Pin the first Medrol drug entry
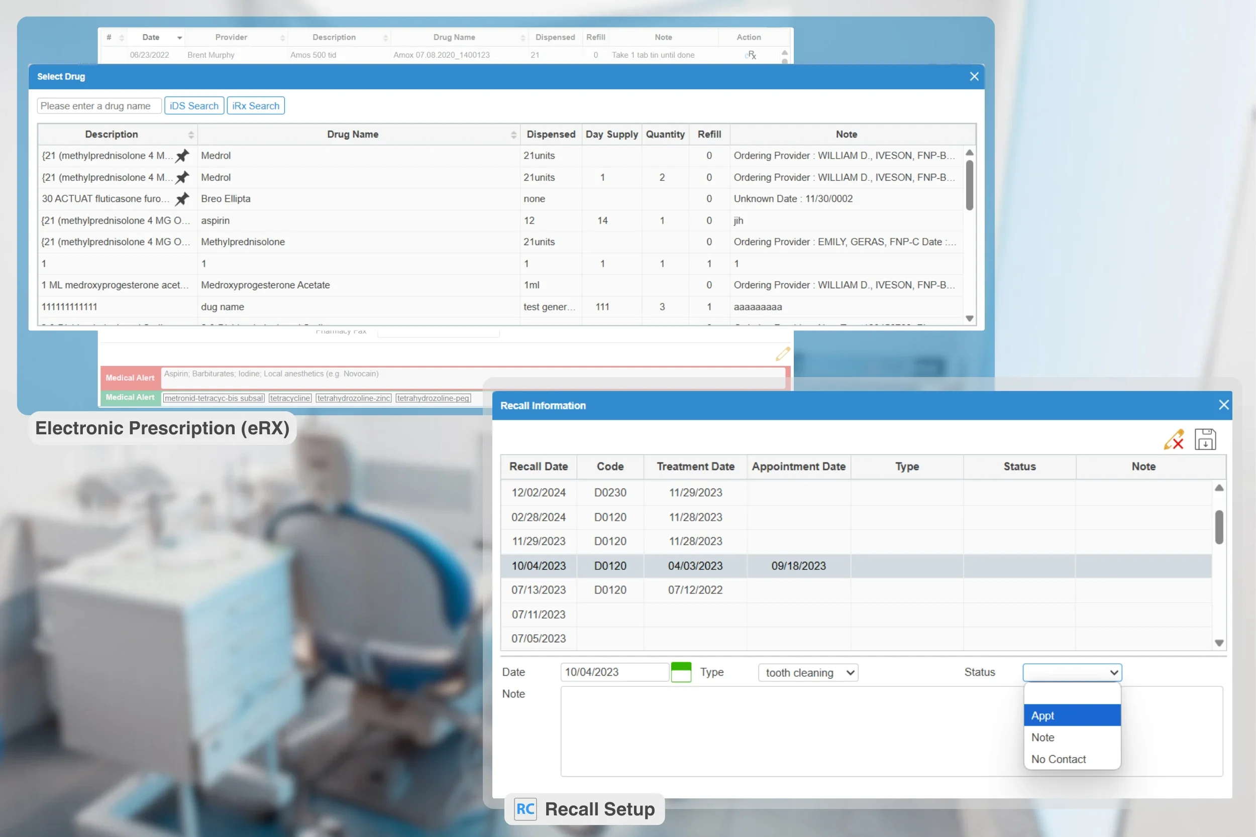Viewport: 1256px width, 837px height. (x=182, y=155)
